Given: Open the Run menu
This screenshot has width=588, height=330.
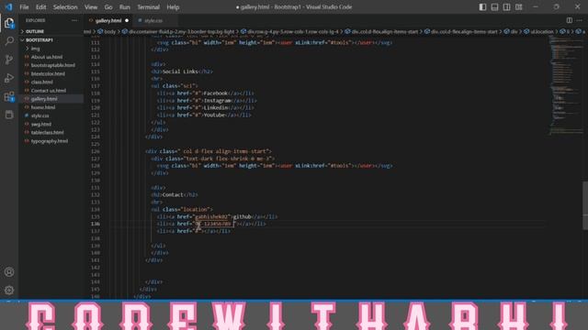Looking at the screenshot, I should coord(125,7).
